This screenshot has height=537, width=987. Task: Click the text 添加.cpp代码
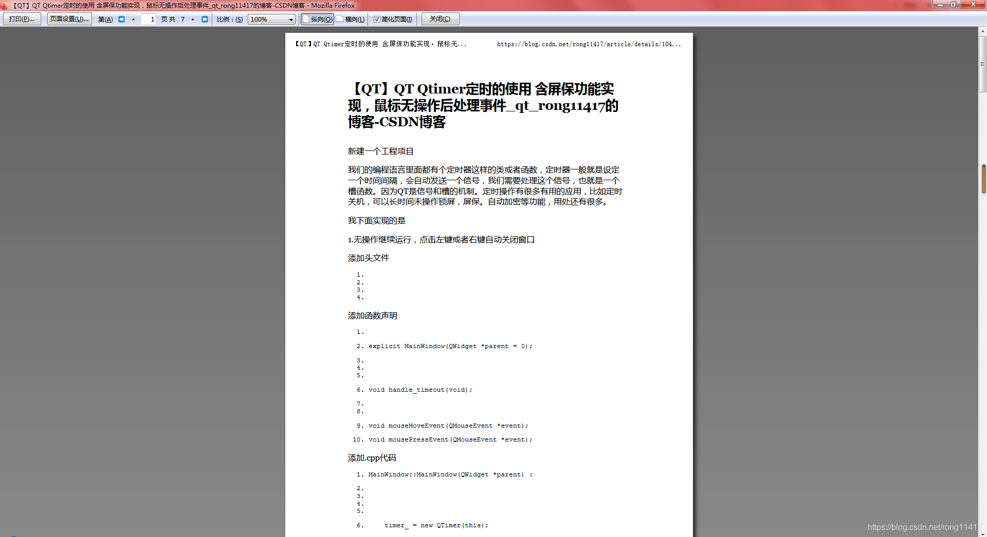(372, 458)
